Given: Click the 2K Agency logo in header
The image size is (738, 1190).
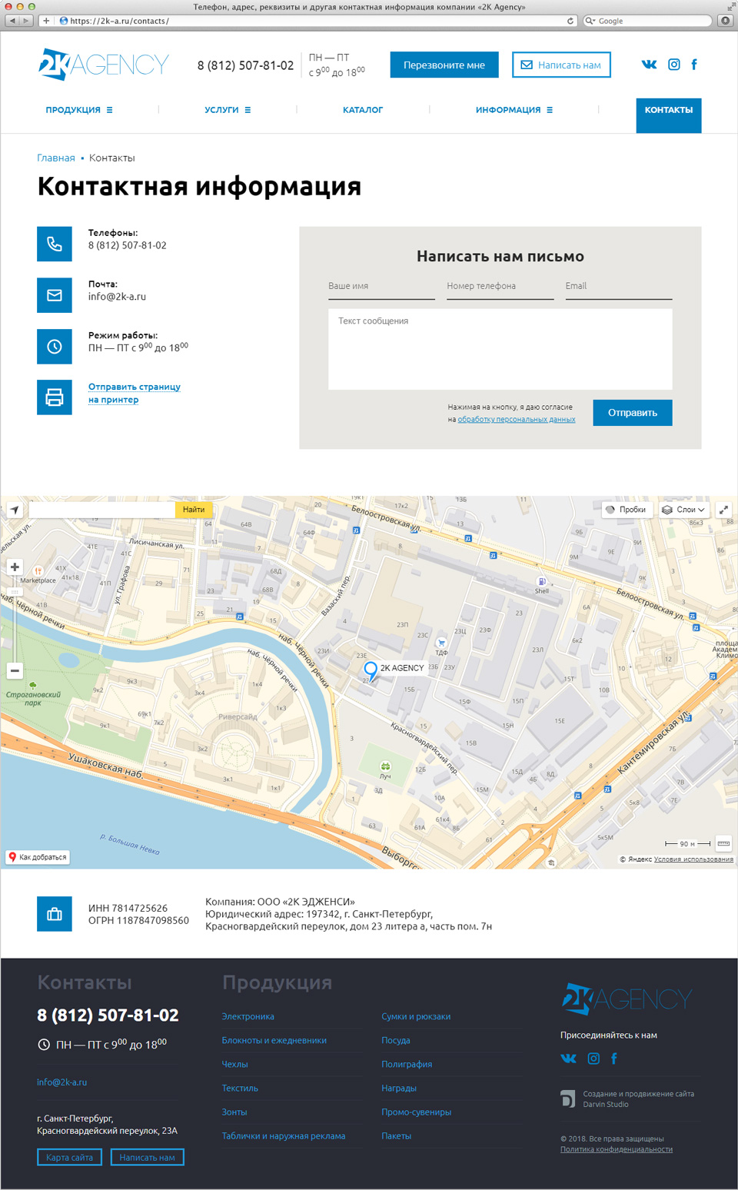Looking at the screenshot, I should (x=104, y=65).
